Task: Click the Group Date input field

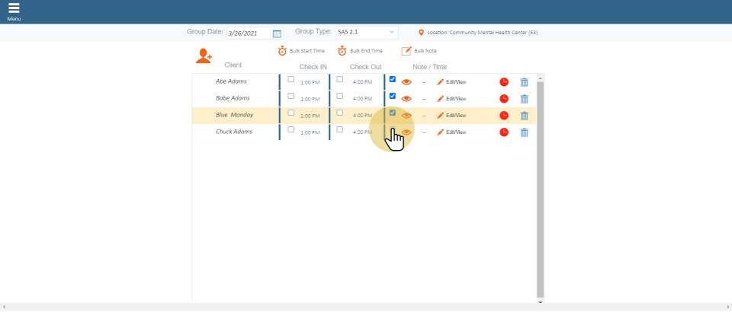Action: (x=248, y=33)
